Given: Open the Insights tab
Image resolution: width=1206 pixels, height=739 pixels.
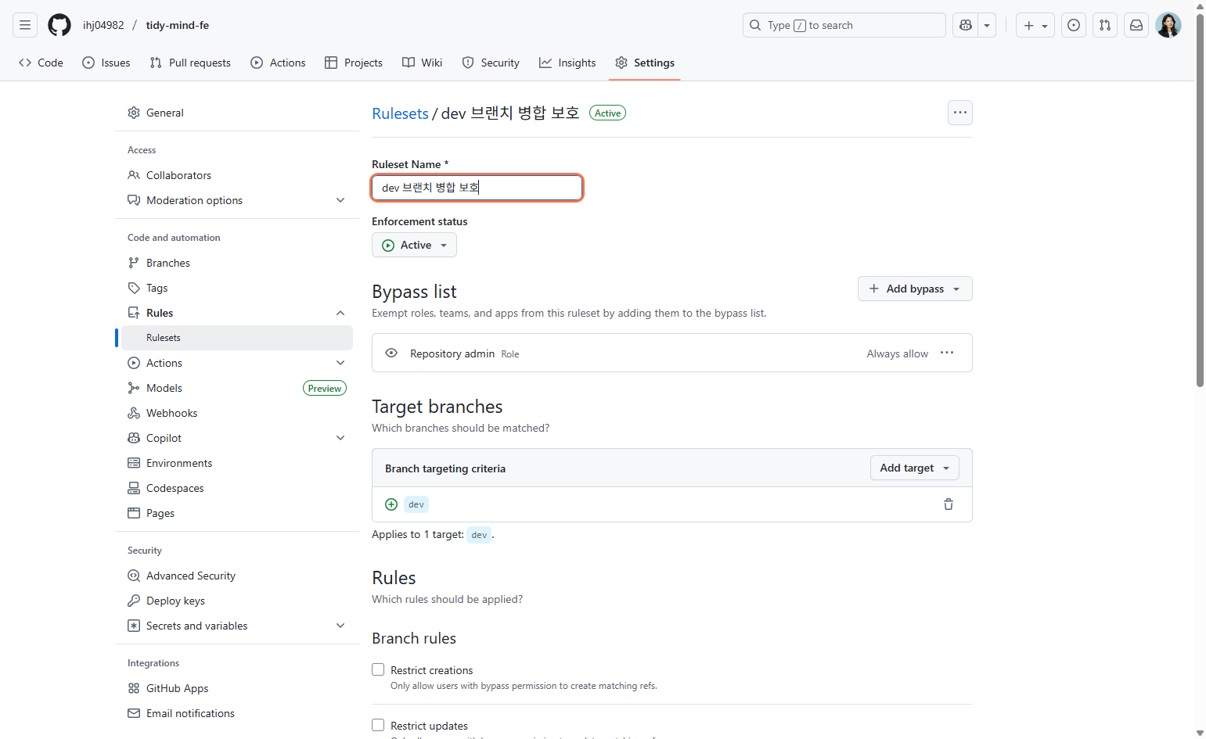Looking at the screenshot, I should 567,63.
